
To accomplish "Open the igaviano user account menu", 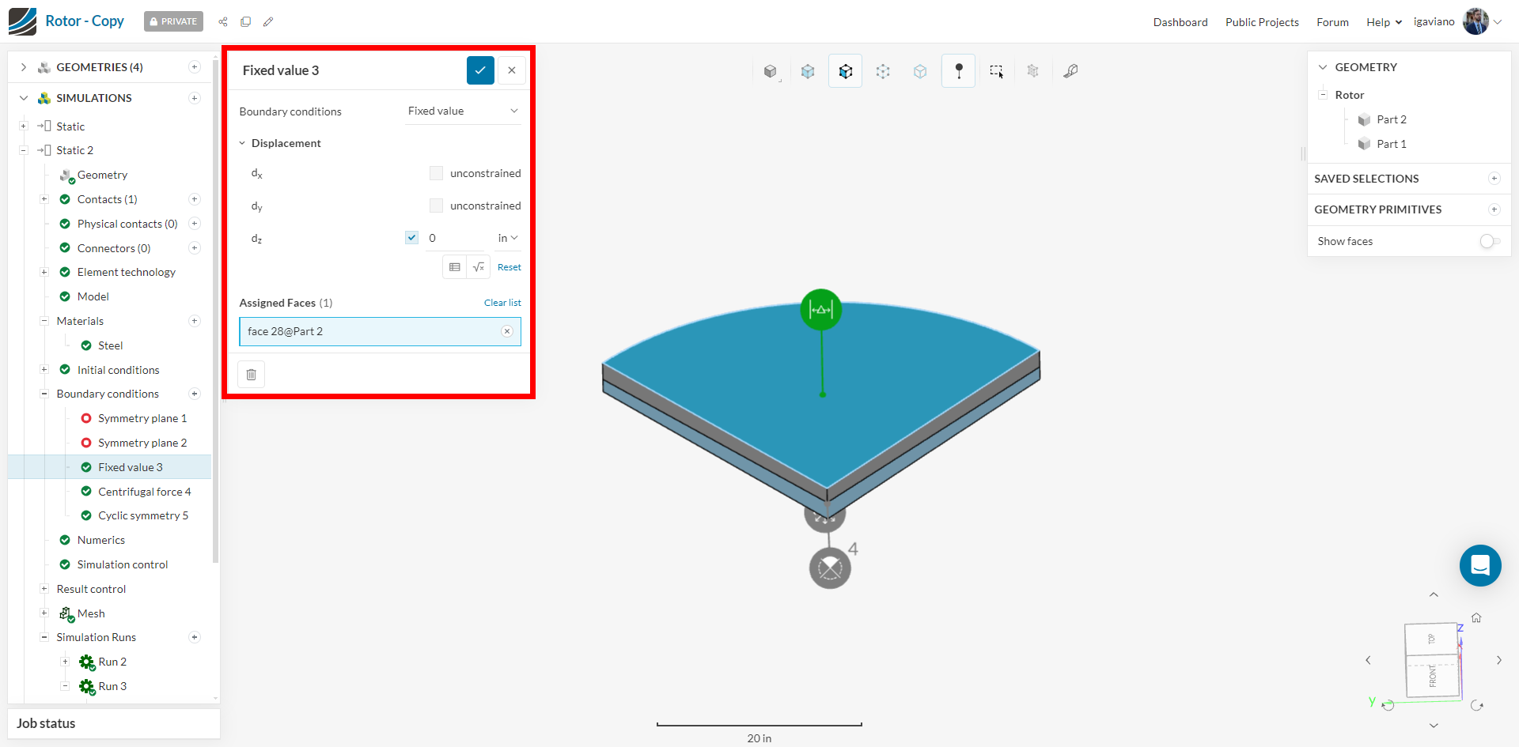I will tap(1458, 22).
